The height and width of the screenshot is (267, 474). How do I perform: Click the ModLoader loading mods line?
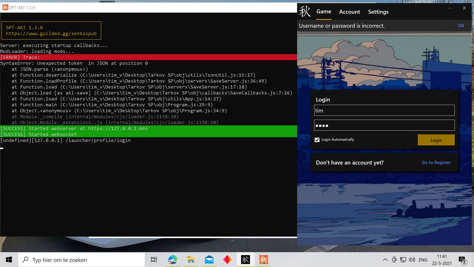37,51
